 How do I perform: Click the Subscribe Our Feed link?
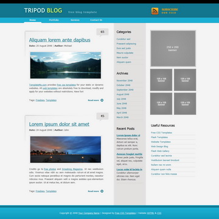(170, 11)
